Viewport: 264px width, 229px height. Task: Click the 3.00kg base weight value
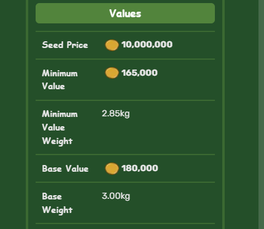(116, 196)
